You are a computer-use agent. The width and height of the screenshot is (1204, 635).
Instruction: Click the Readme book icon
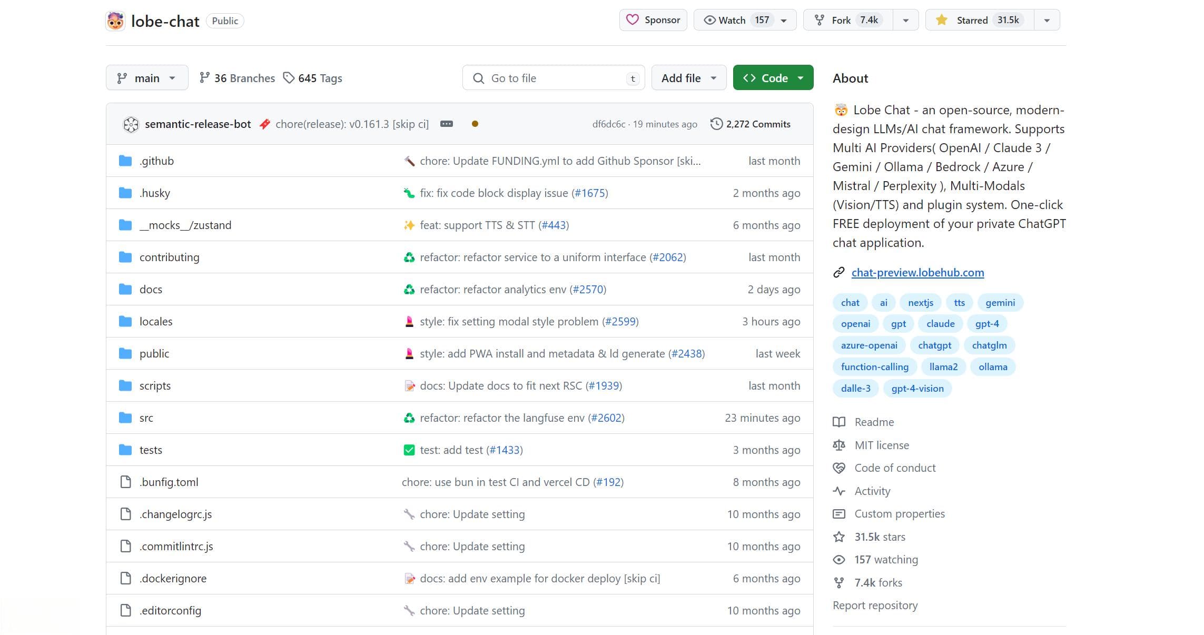pos(839,422)
